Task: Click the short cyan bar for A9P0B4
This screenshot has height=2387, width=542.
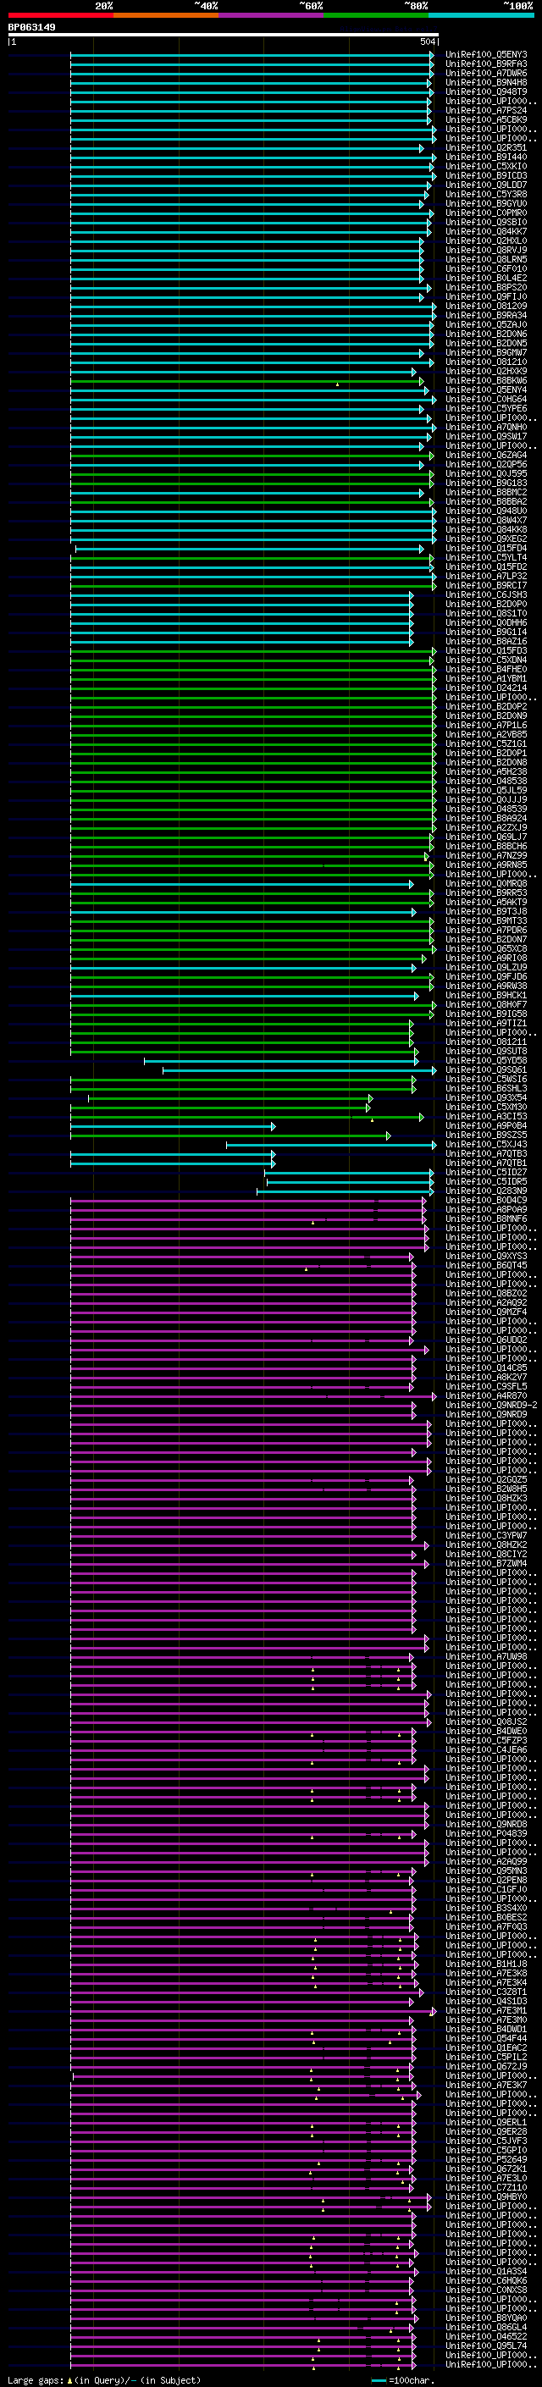Action: click(174, 1126)
